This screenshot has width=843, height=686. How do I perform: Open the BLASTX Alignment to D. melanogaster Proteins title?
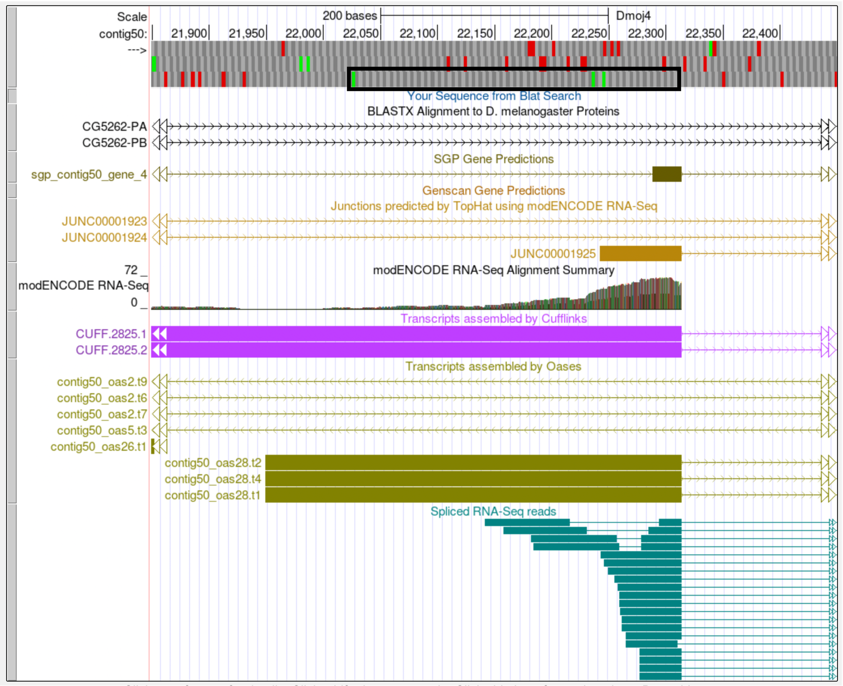493,111
